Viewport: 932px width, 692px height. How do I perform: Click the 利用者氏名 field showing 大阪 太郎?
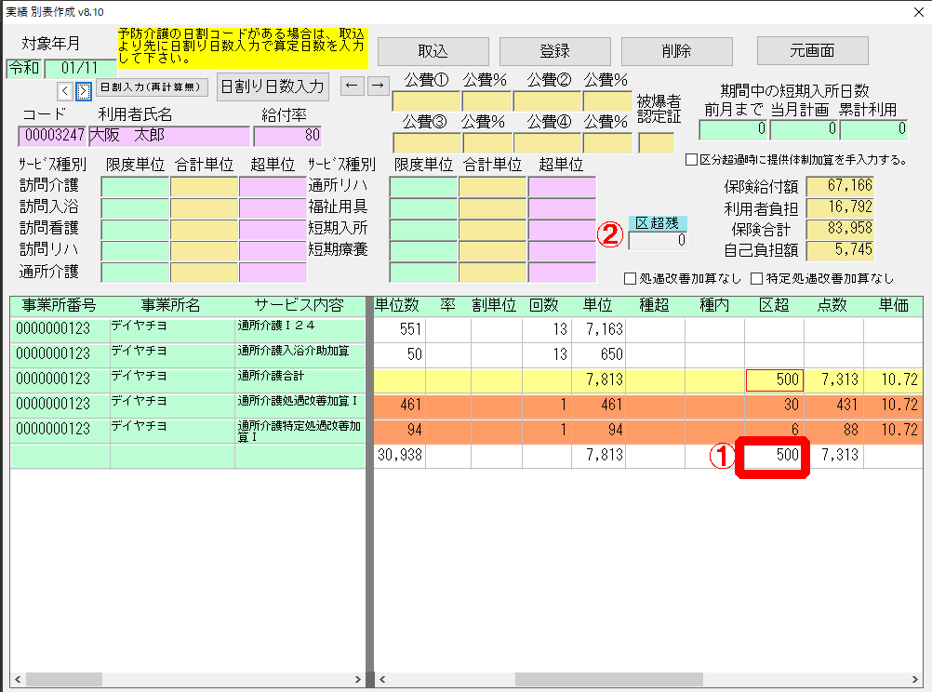pos(168,136)
